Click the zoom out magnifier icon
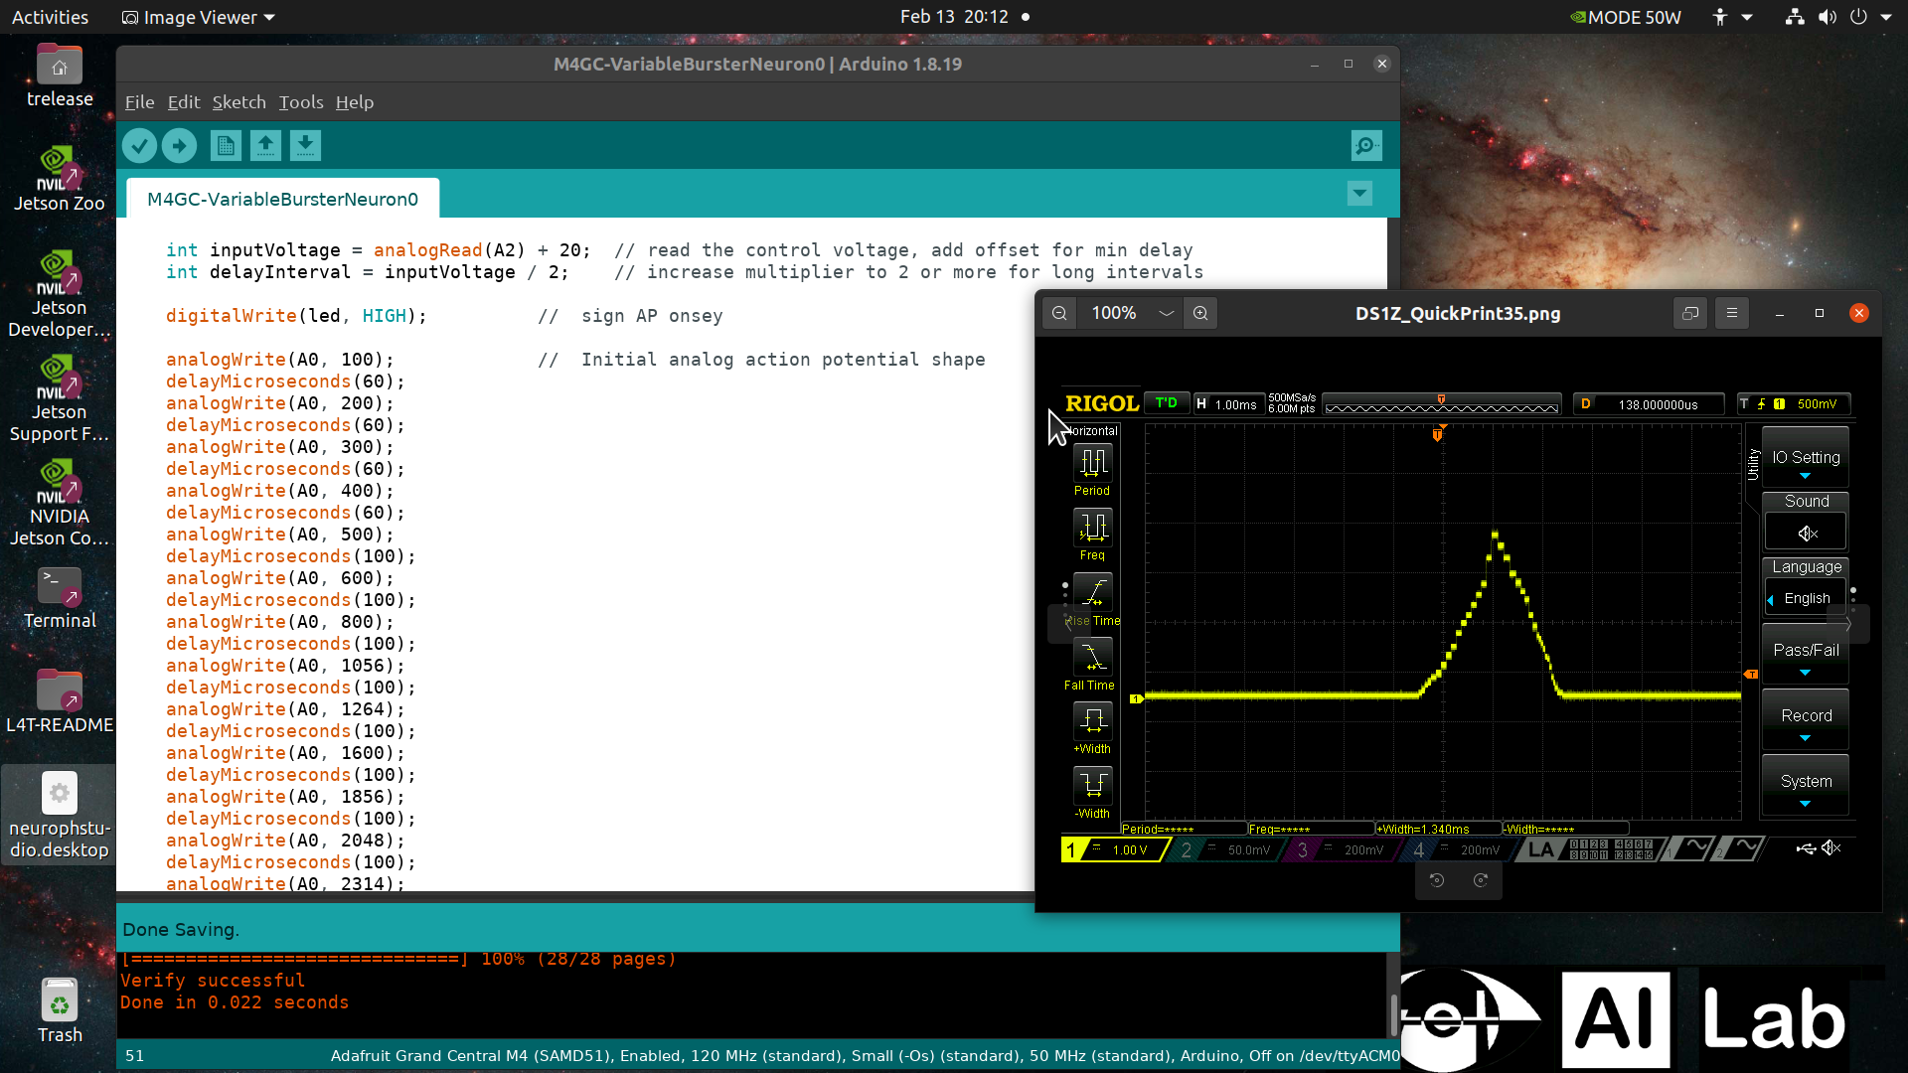This screenshot has width=1908, height=1073. [1059, 313]
